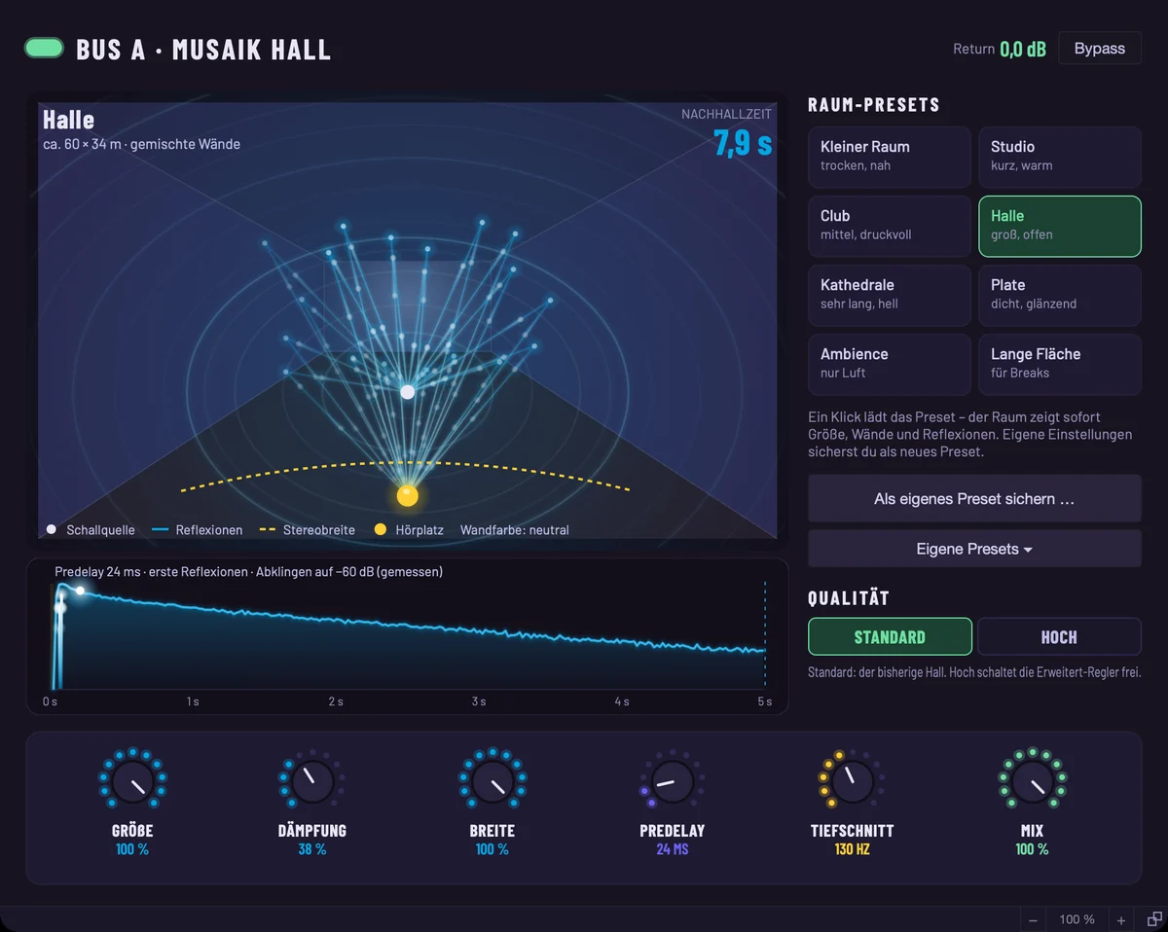Toggle the green Bus A power switch
The image size is (1168, 932).
(x=44, y=48)
